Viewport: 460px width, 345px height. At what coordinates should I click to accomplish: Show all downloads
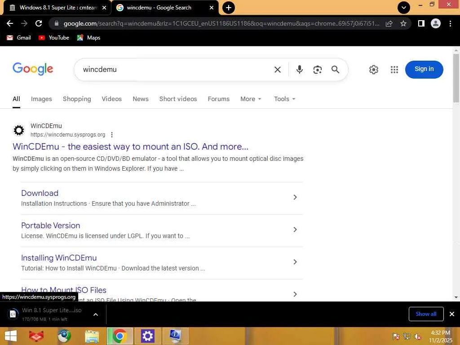coord(426,314)
